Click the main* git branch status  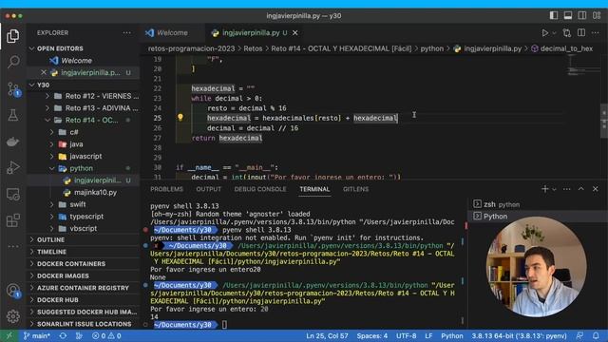click(x=37, y=336)
